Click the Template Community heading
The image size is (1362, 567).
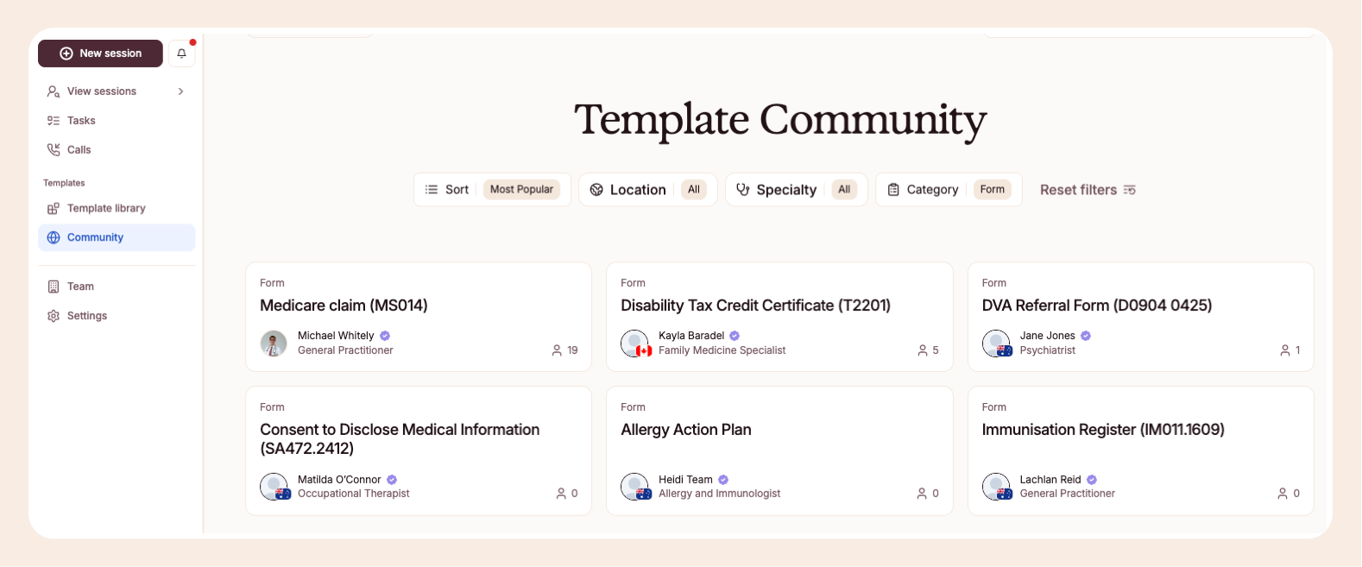[x=780, y=120]
